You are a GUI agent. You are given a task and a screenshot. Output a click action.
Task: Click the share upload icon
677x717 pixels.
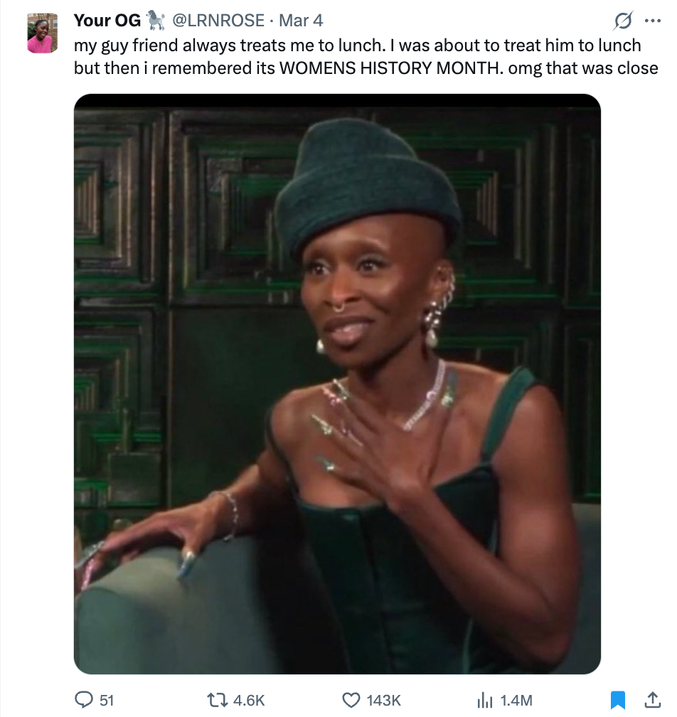(653, 701)
